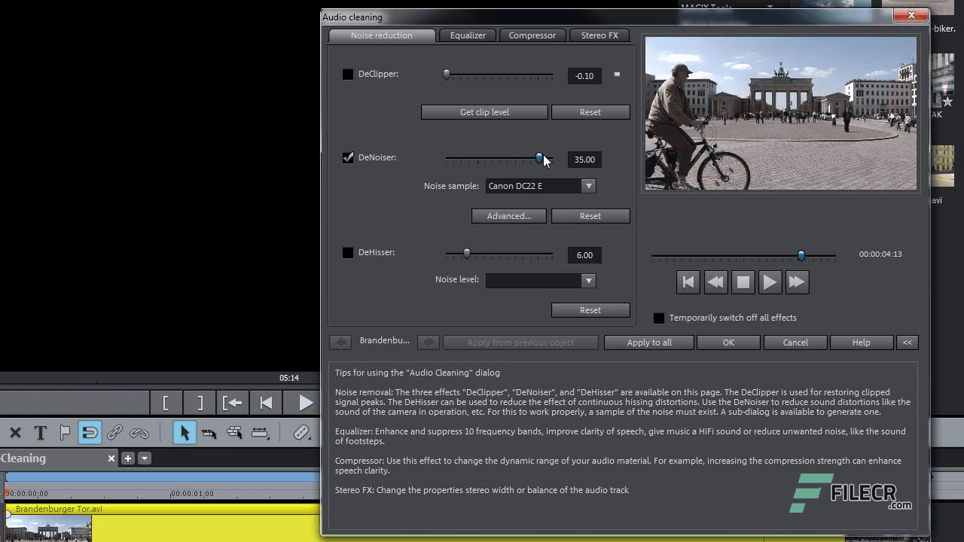This screenshot has height=542, width=964.
Task: Disable the DeNoiser checkbox
Action: tap(347, 157)
